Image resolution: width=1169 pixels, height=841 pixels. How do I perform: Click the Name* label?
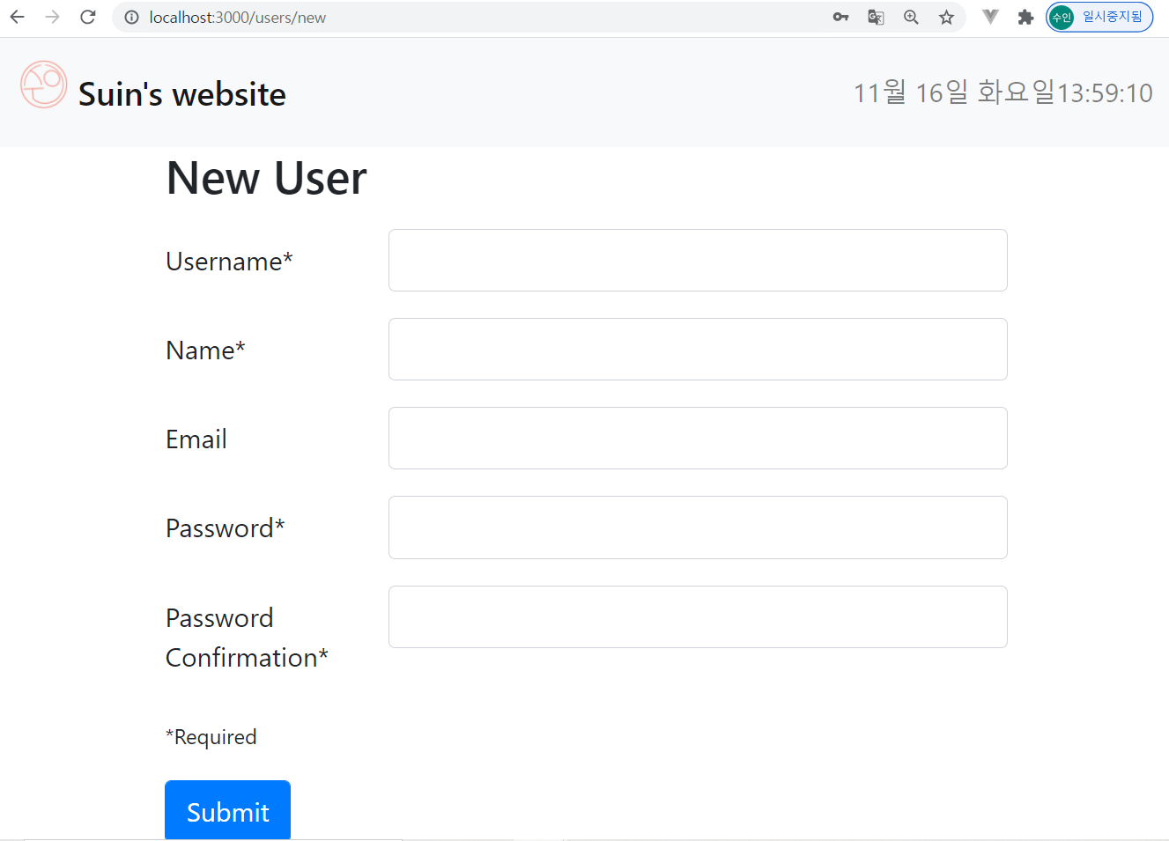point(205,350)
